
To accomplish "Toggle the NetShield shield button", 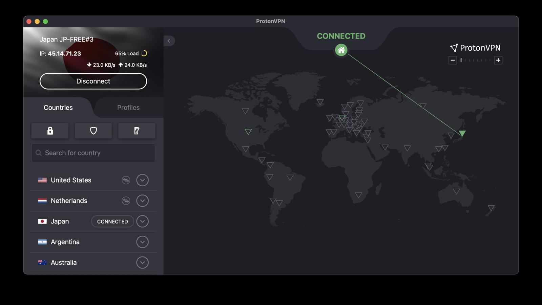I will coord(93,131).
